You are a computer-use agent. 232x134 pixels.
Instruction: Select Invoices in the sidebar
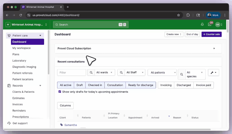17,104
